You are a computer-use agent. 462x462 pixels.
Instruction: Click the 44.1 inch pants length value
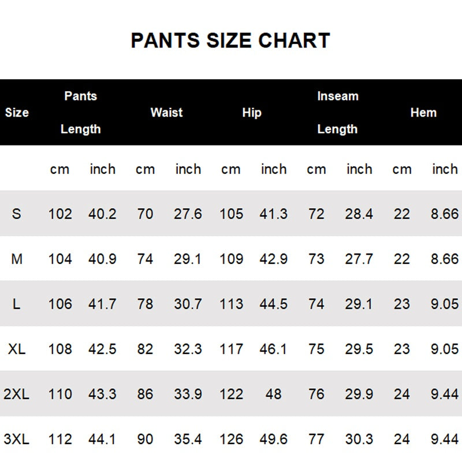(102, 439)
